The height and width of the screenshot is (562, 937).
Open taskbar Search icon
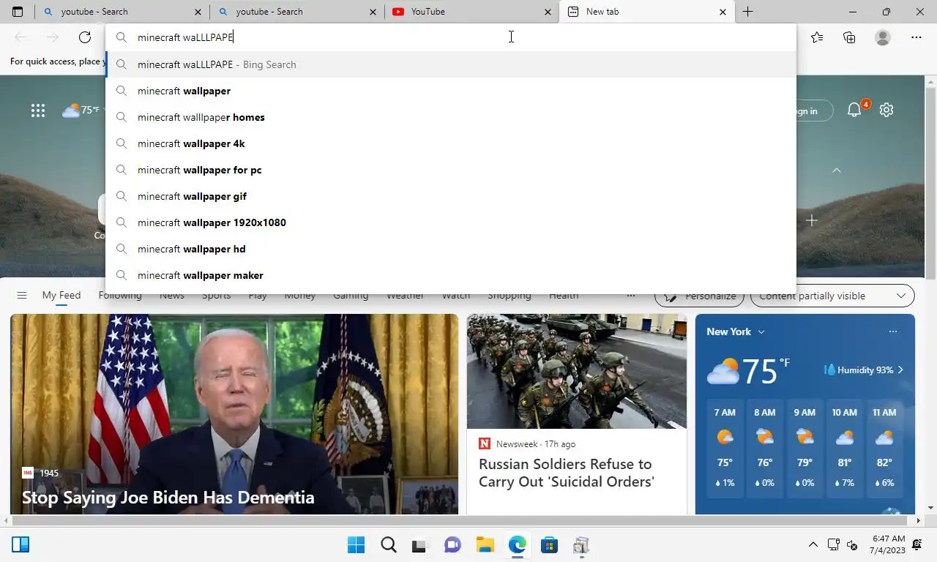(x=389, y=545)
